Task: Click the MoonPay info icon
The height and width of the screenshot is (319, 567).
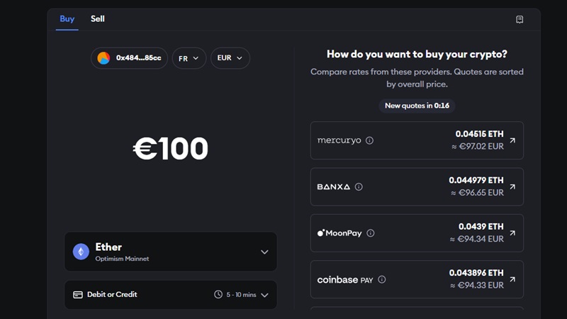Action: [x=370, y=233]
